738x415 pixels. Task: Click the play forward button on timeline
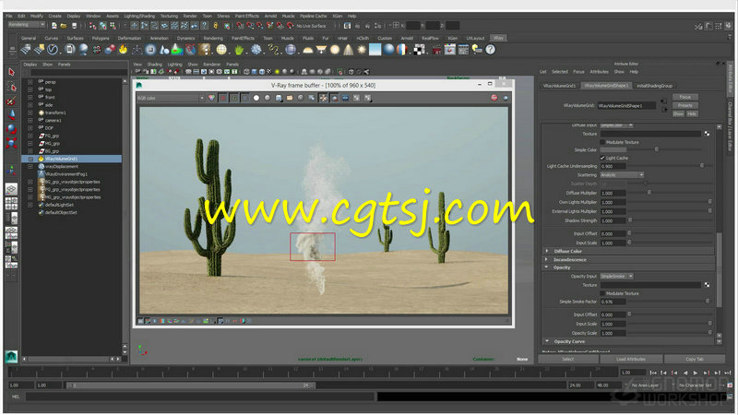coord(696,373)
